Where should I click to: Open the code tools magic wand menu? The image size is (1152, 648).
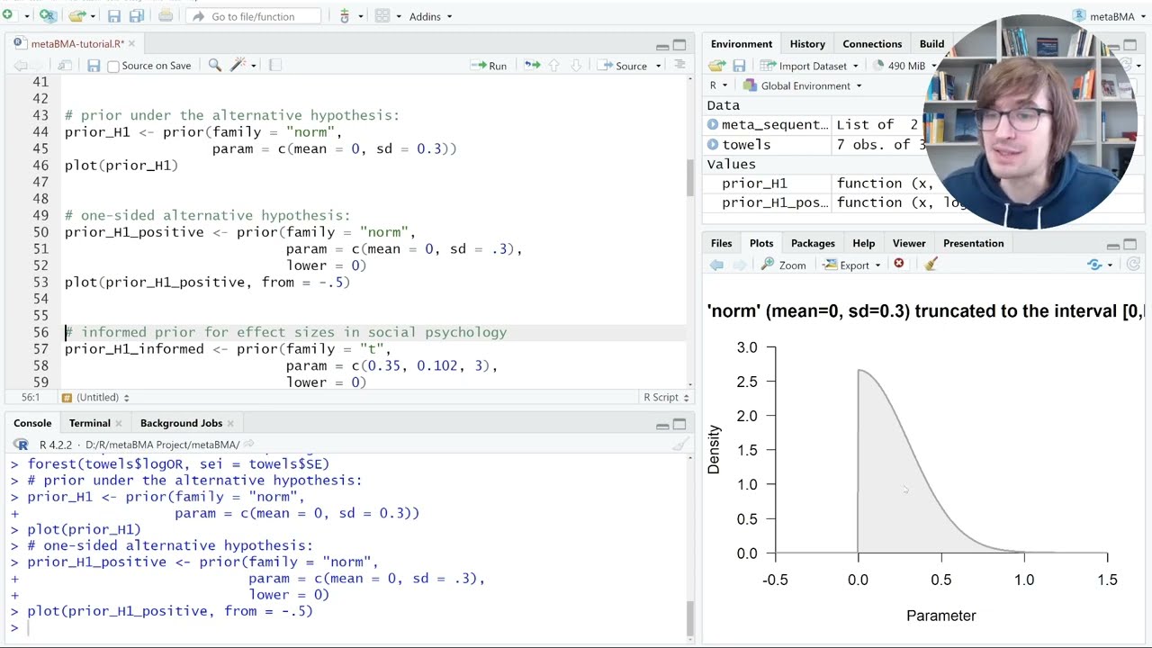point(243,65)
